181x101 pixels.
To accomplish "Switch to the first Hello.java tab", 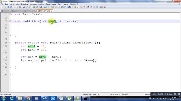I will pos(6,11).
